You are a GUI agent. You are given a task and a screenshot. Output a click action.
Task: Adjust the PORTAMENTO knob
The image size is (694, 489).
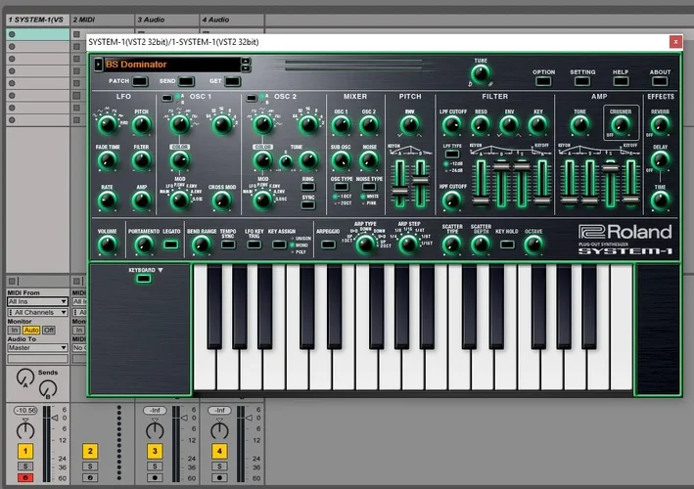[144, 244]
